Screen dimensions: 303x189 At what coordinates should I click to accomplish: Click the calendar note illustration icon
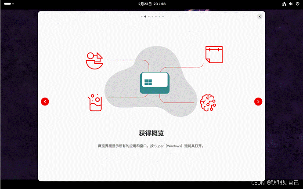click(214, 55)
